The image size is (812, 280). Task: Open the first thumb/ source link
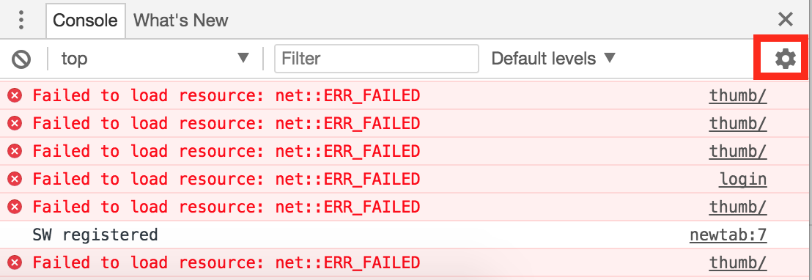point(737,95)
